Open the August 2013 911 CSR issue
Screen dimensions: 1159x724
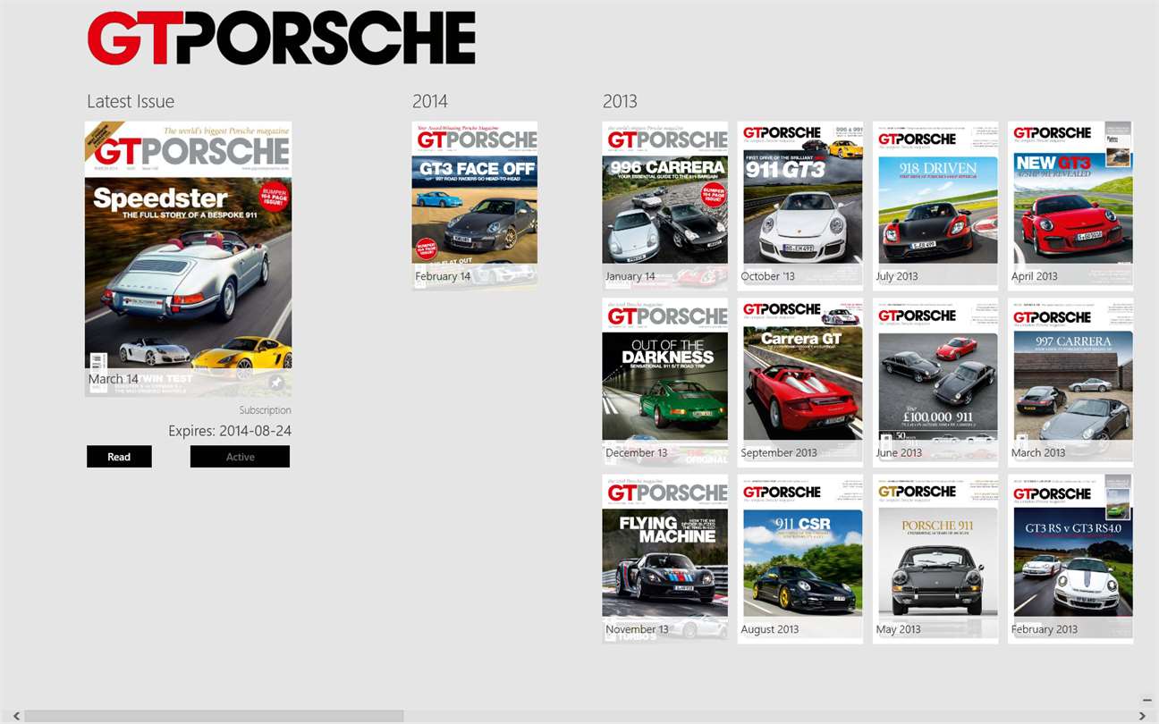(800, 559)
